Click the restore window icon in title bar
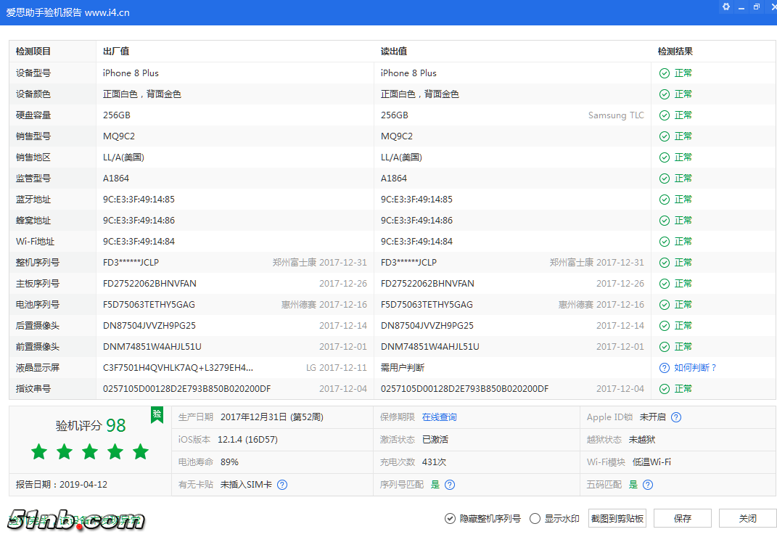777x537 pixels. 756,7
